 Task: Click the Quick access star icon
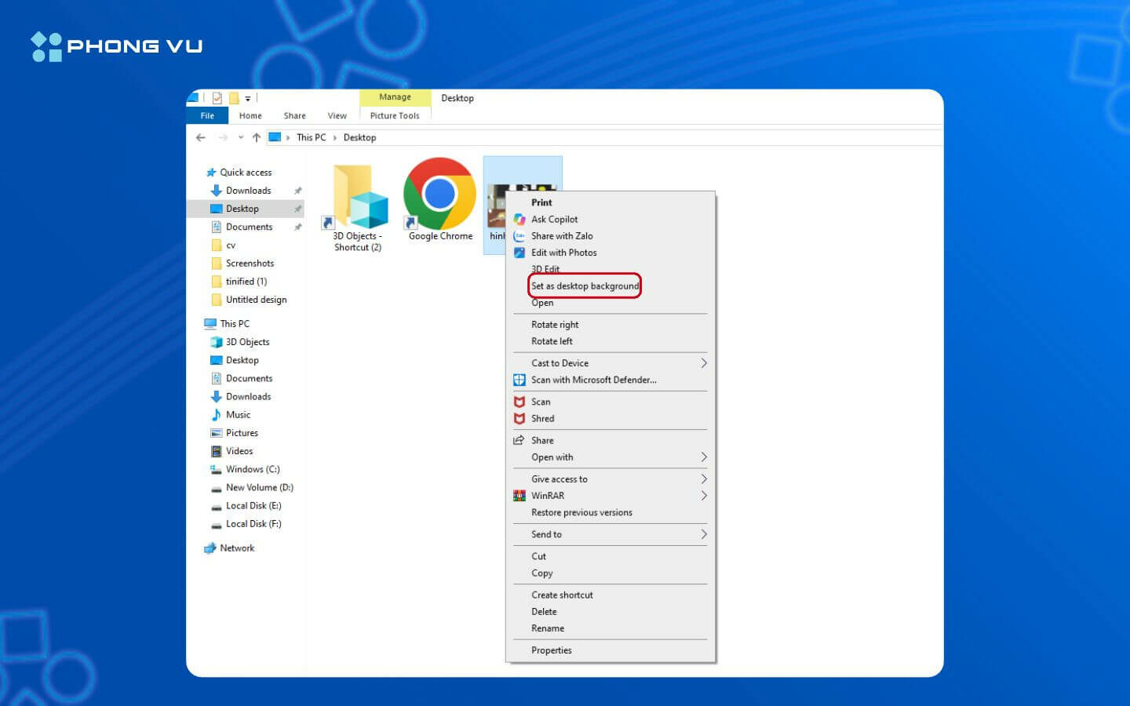coord(211,173)
